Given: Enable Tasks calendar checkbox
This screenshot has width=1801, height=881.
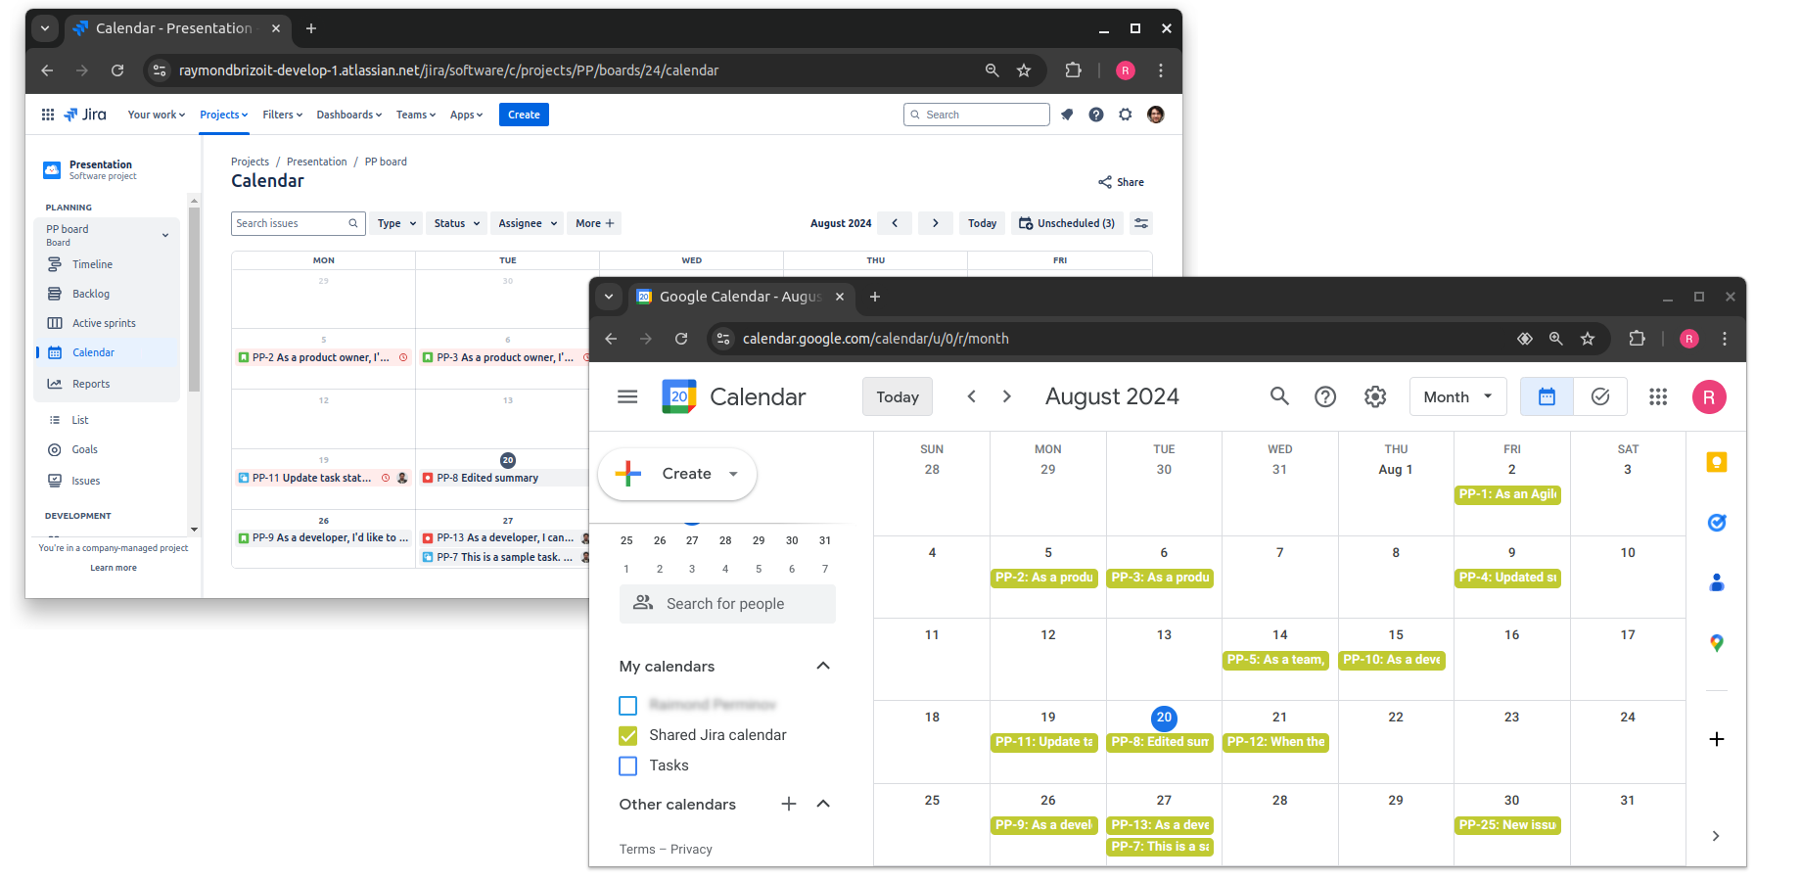Looking at the screenshot, I should 628,765.
